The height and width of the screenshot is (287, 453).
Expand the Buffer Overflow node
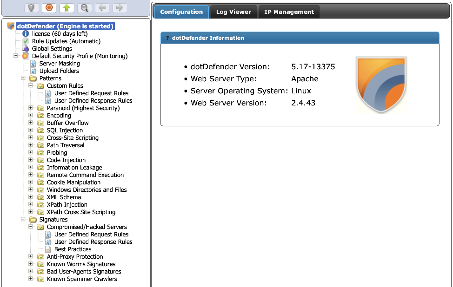[30, 123]
